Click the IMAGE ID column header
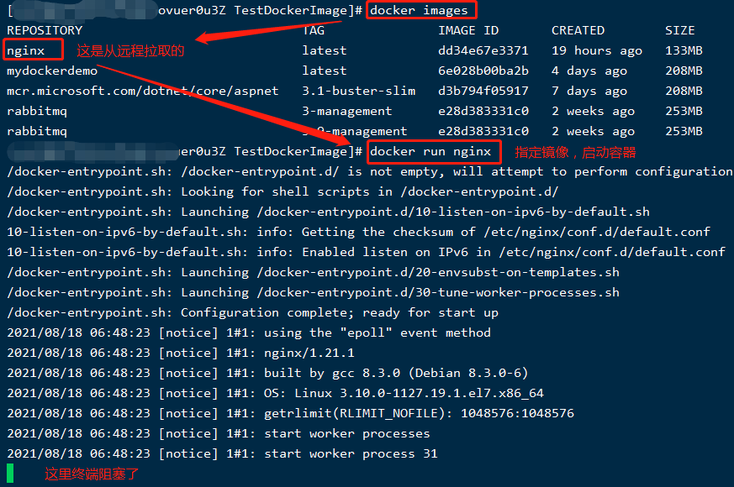The height and width of the screenshot is (487, 734). point(468,30)
